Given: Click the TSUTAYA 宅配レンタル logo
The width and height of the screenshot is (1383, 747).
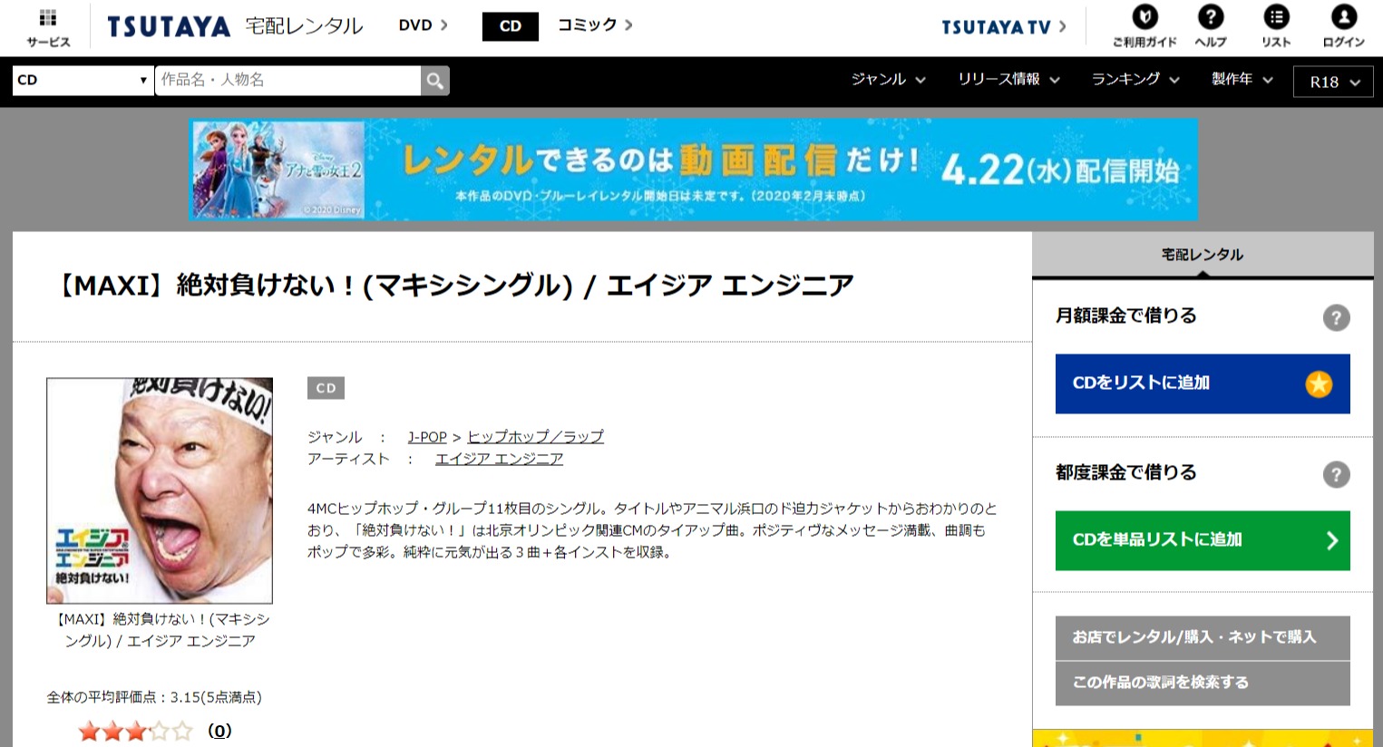Looking at the screenshot, I should (x=235, y=26).
